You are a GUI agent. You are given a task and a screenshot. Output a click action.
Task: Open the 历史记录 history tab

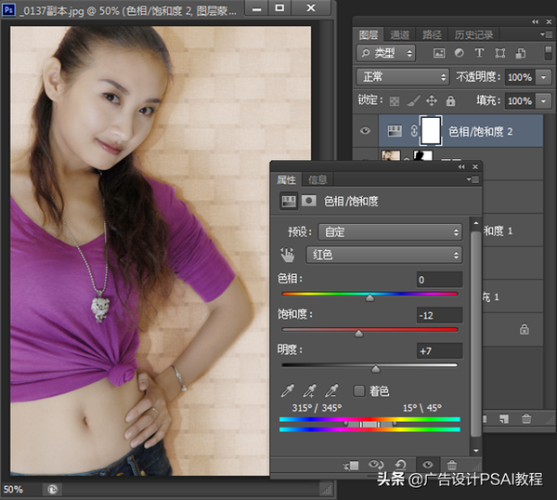click(x=473, y=34)
